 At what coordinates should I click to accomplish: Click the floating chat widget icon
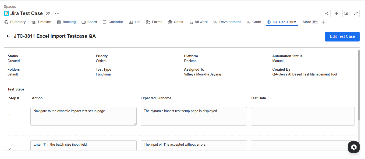pos(354,147)
